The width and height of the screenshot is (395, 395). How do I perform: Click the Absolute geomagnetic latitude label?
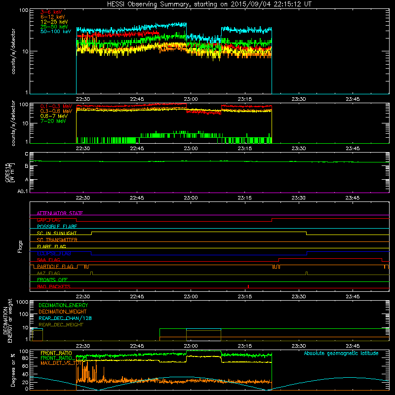(x=341, y=353)
